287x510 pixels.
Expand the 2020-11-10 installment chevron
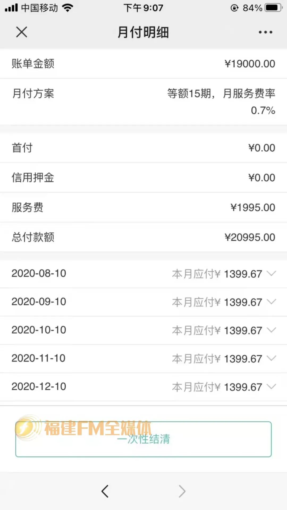[271, 358]
